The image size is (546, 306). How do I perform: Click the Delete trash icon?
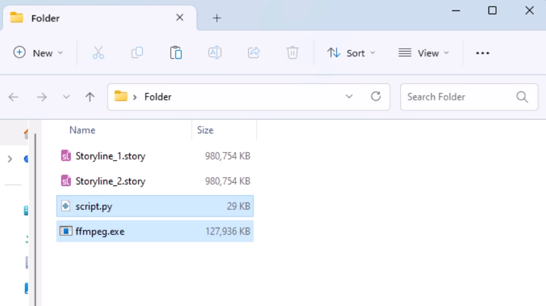coord(292,53)
